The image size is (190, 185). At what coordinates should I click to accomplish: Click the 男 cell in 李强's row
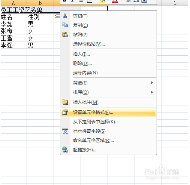pos(40,45)
